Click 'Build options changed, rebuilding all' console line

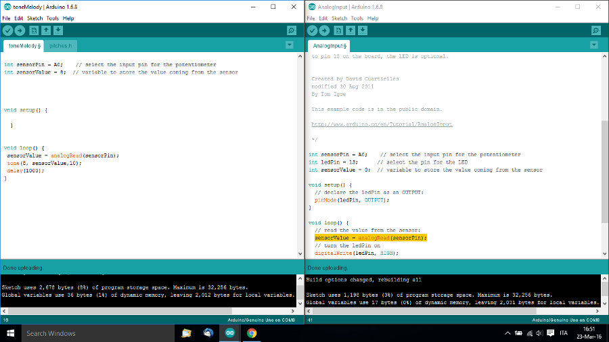coord(363,280)
